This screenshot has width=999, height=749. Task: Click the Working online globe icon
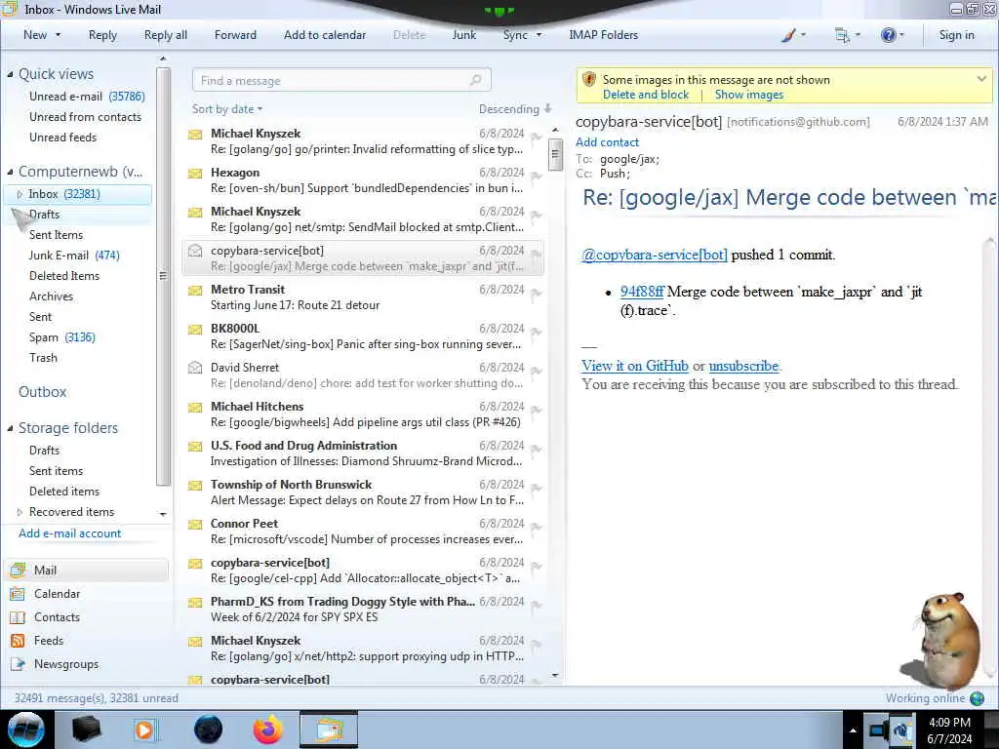[977, 698]
